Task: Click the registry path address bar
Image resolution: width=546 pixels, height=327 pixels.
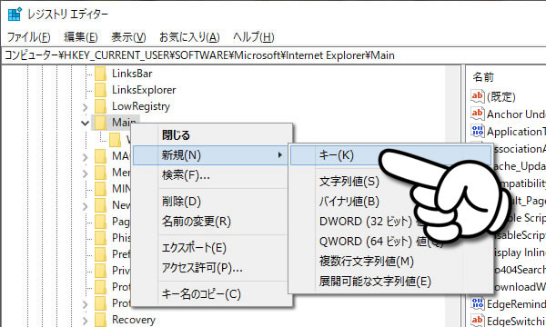Action: [273, 55]
